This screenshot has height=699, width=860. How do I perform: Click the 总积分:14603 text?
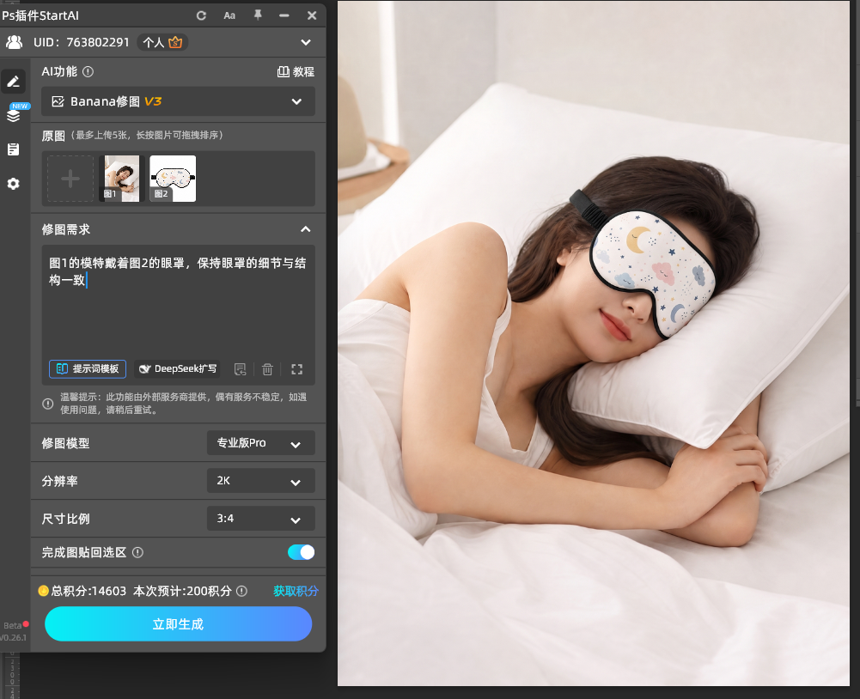(x=88, y=591)
